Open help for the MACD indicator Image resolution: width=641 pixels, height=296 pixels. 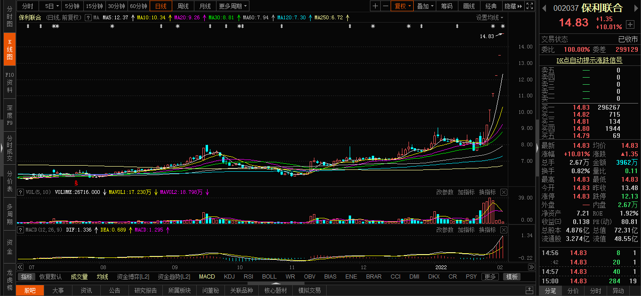pos(21,230)
